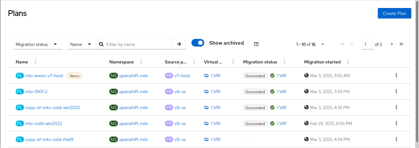The image size is (419, 148).
Task: Click the manage columns icon
Action: pyautogui.click(x=256, y=44)
